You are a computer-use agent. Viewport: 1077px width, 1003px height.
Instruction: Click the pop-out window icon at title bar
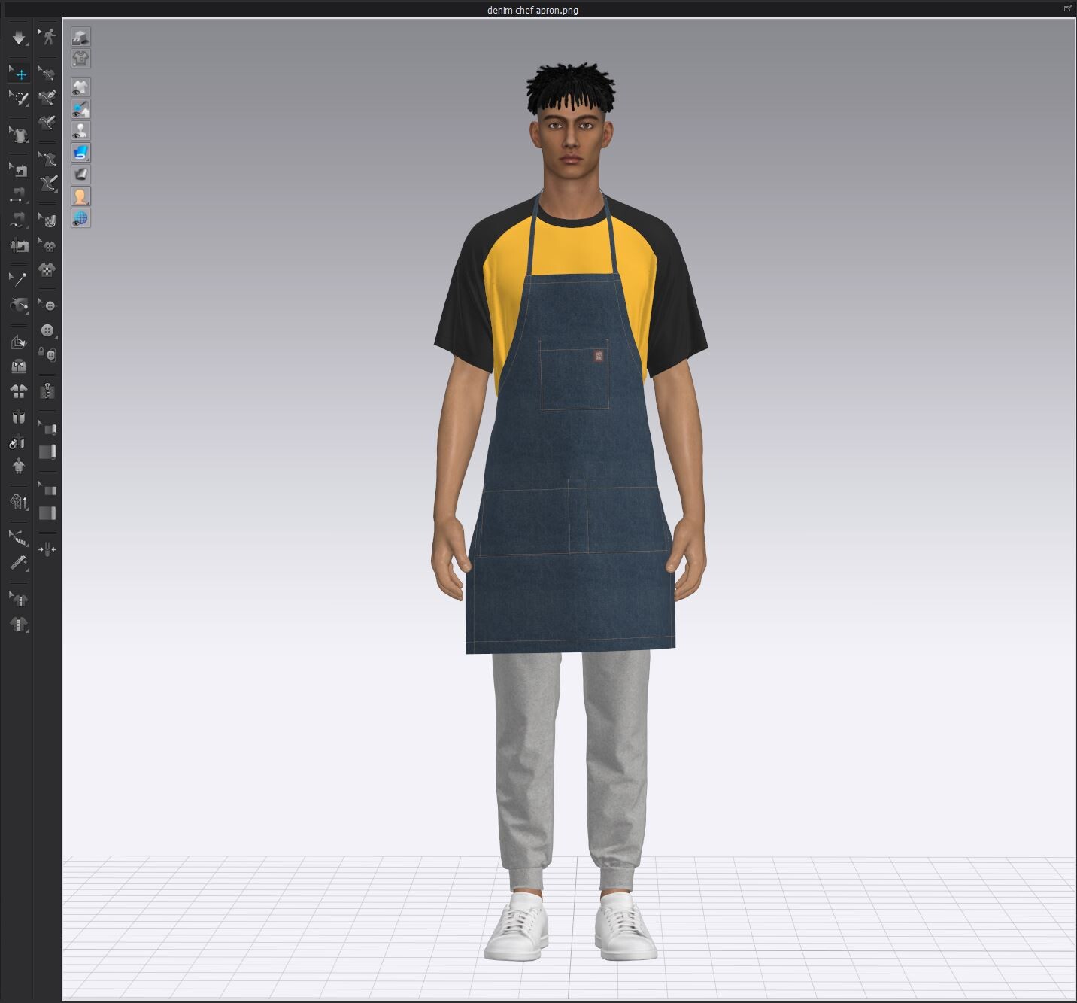point(1067,8)
